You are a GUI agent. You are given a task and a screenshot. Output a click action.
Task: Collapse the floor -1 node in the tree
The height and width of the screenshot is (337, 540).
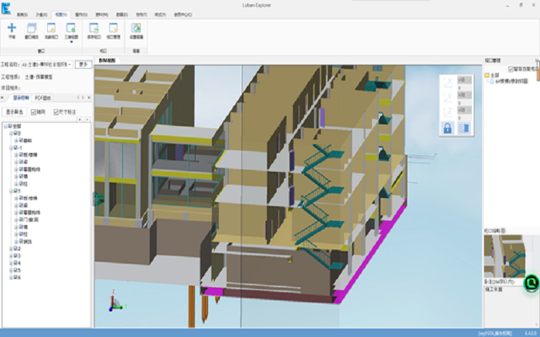[x=11, y=148]
